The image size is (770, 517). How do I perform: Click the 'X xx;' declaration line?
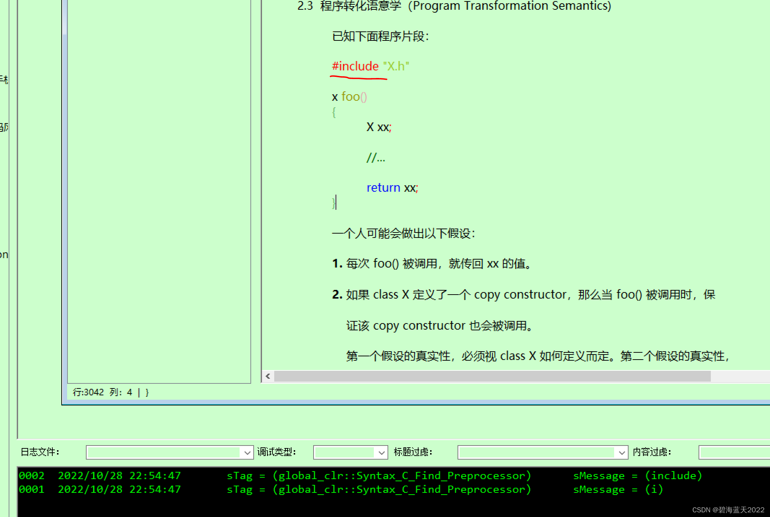pyautogui.click(x=379, y=127)
